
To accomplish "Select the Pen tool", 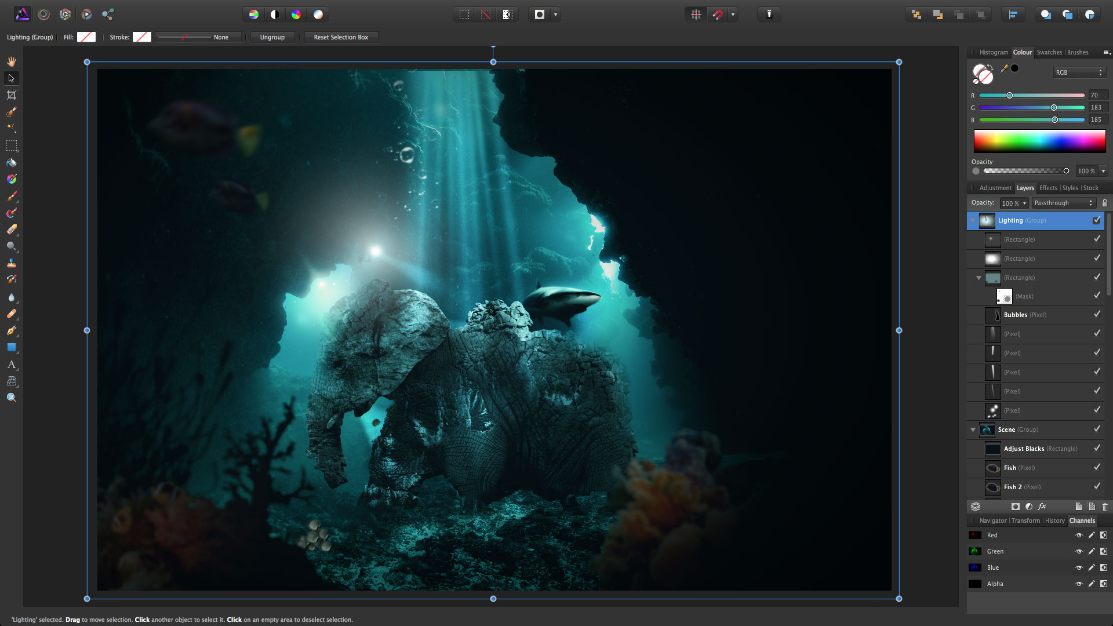I will pos(12,330).
